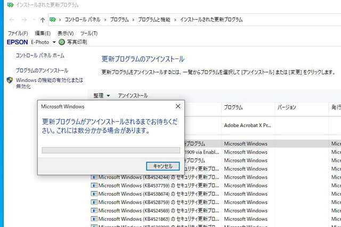The height and width of the screenshot is (227, 341).
Task: Click E-Photo label in EPSON toolbar
Action: coord(40,42)
